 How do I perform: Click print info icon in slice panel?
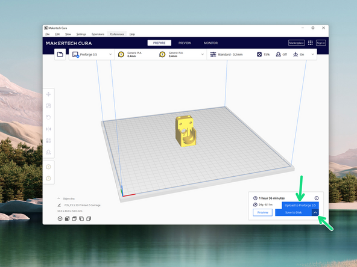(317, 198)
